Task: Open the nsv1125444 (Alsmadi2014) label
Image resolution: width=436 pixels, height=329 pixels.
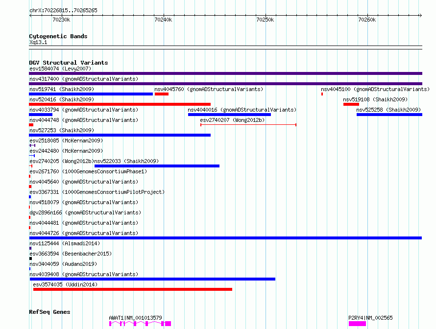Action: point(65,243)
